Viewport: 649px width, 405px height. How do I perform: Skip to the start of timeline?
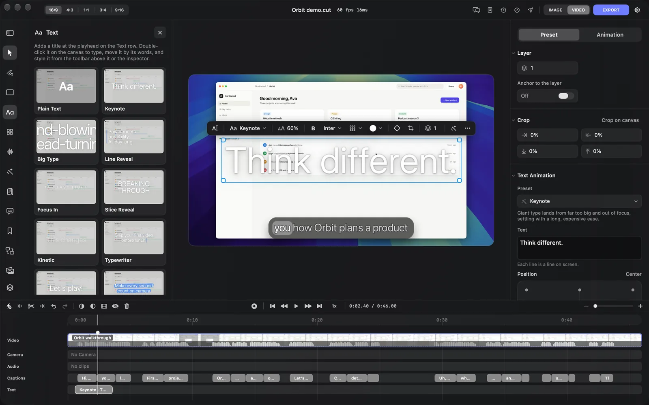pyautogui.click(x=272, y=306)
